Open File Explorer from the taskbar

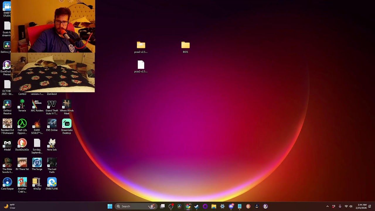click(214, 206)
